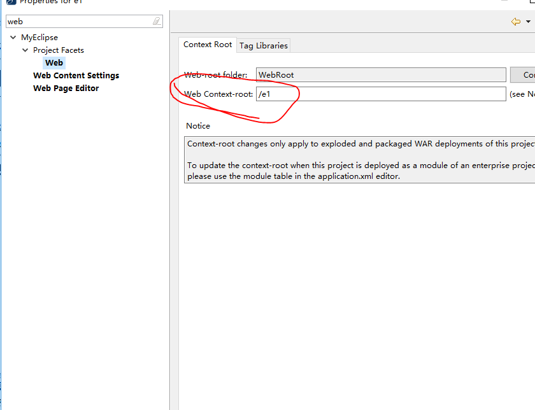Select the MyEclipse tree label

pos(39,37)
